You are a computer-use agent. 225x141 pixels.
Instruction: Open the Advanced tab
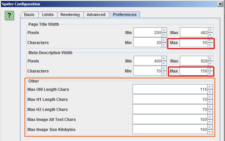click(96, 15)
